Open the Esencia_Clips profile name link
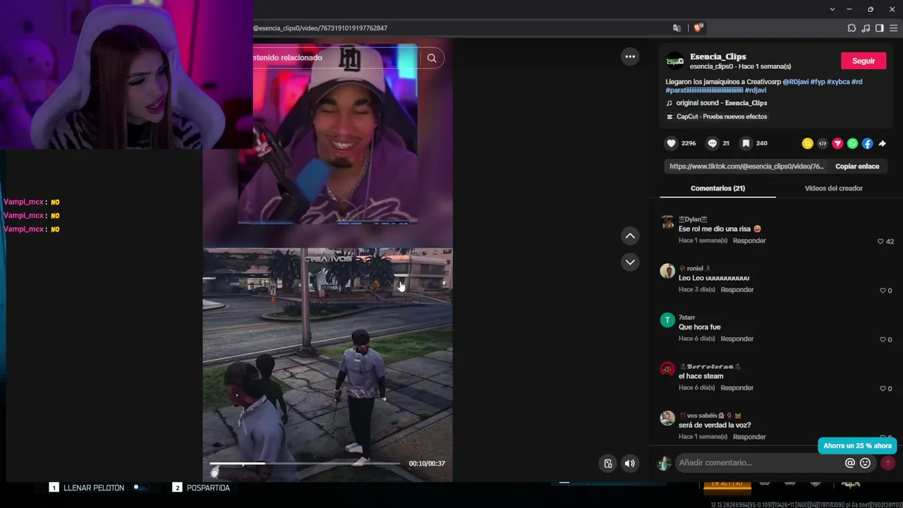The width and height of the screenshot is (903, 508). pos(717,56)
